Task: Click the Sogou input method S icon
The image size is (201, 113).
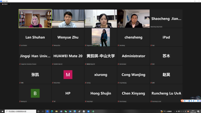Action: click(x=182, y=101)
